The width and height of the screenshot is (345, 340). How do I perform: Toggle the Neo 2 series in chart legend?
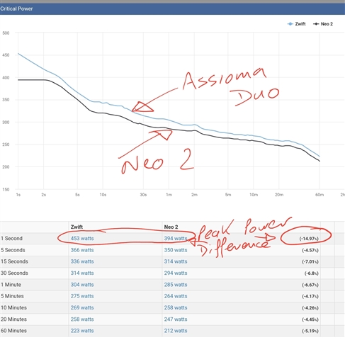pyautogui.click(x=323, y=24)
